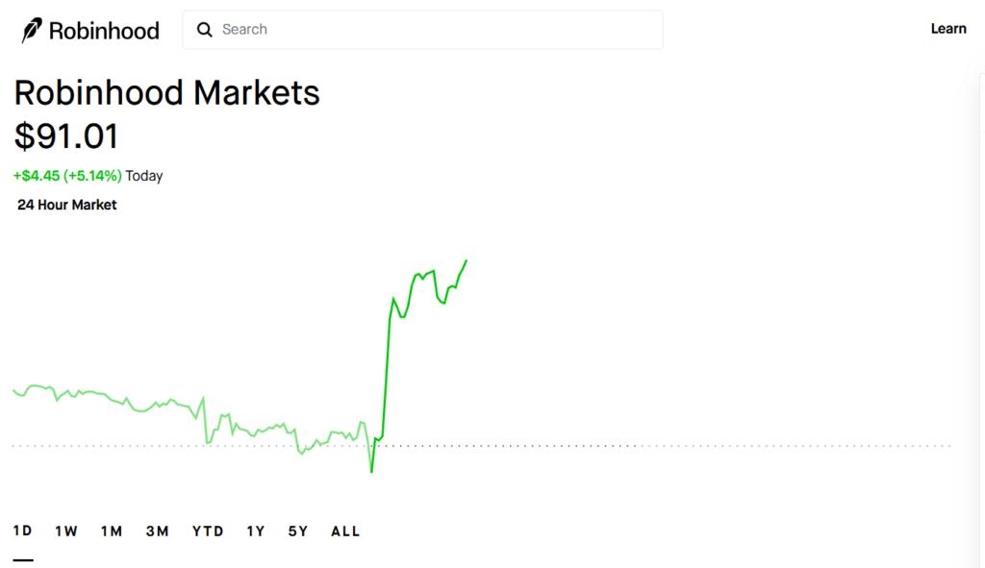Image resolution: width=985 pixels, height=568 pixels.
Task: Click the $91.01 price value
Action: click(x=66, y=136)
